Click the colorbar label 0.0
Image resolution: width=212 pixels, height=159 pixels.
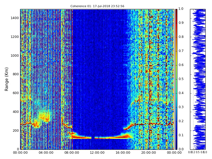click(181, 149)
